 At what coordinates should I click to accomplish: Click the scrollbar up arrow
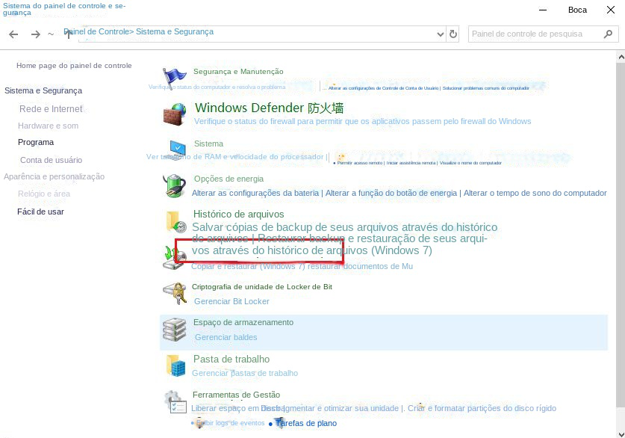coord(621,55)
